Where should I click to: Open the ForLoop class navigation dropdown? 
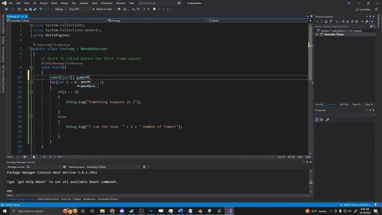[157, 21]
